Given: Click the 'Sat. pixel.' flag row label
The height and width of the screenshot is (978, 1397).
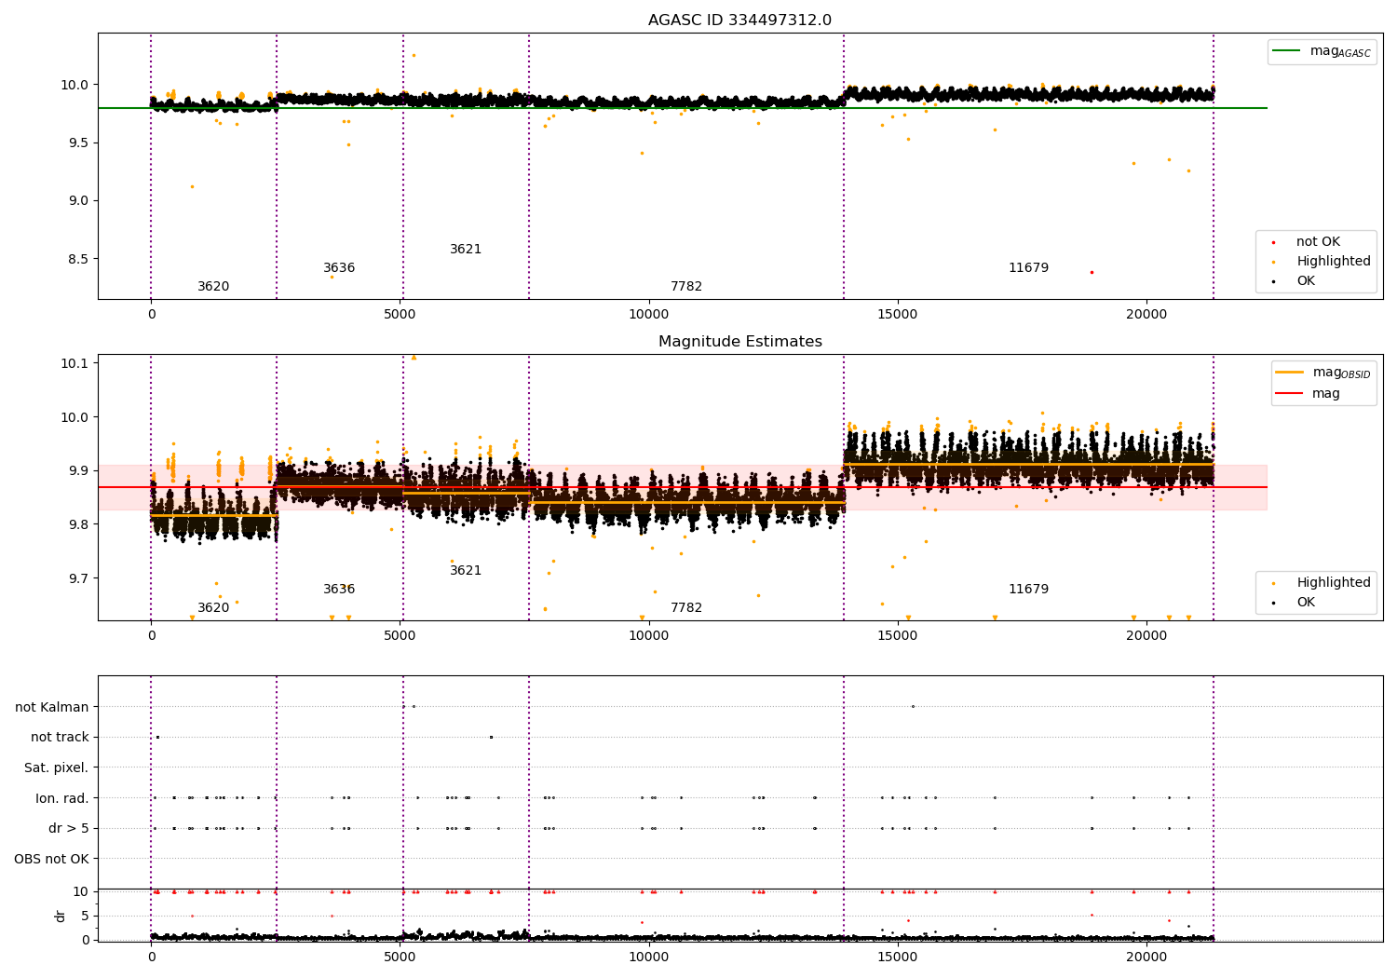Looking at the screenshot, I should coord(57,767).
